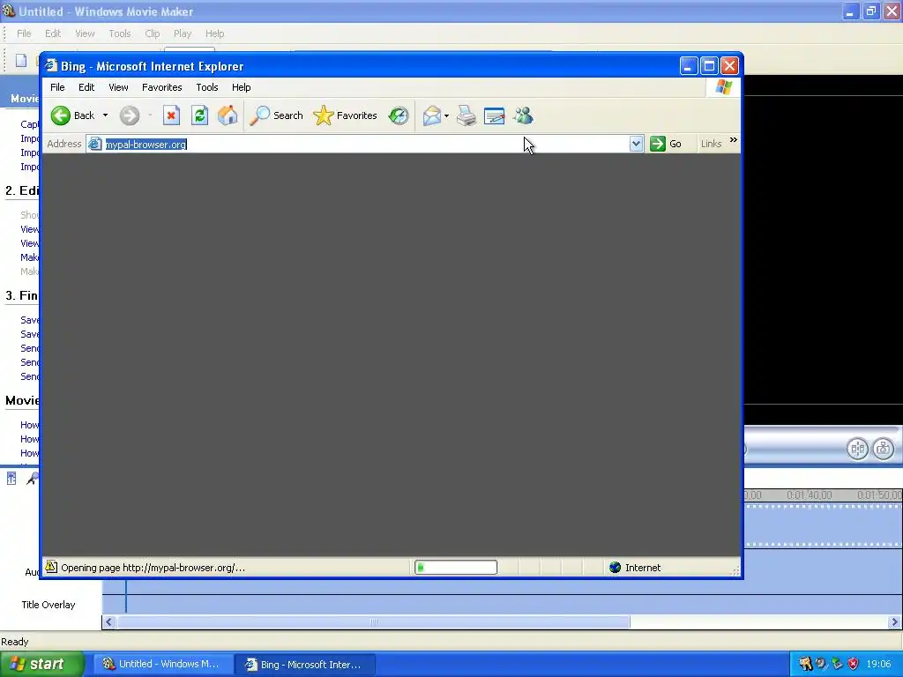
Task: Click the Mail envelope icon
Action: 432,115
